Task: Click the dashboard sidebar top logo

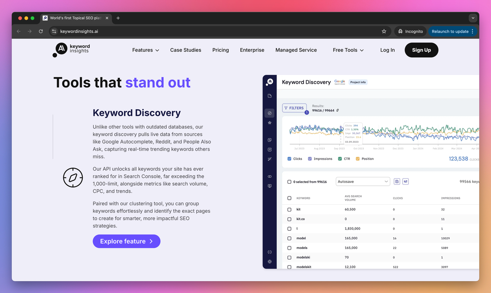Action: point(269,82)
